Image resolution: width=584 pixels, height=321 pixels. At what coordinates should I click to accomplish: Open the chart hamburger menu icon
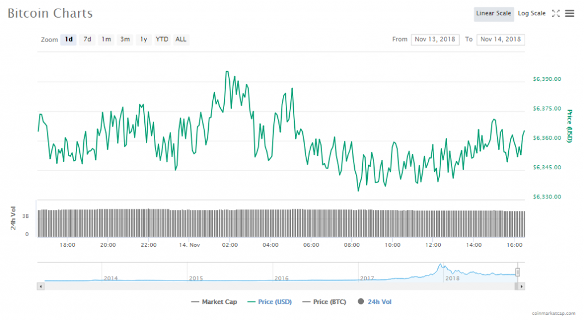click(x=569, y=14)
